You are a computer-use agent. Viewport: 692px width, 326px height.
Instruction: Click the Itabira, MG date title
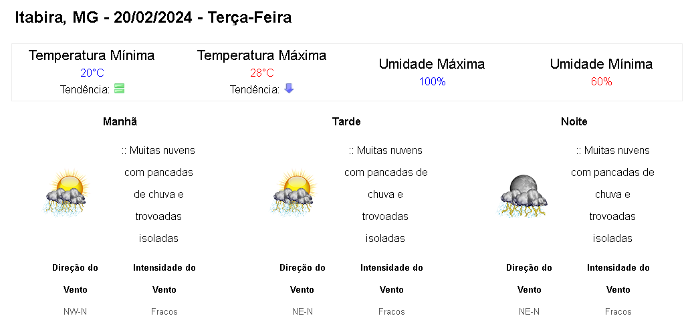(x=153, y=17)
